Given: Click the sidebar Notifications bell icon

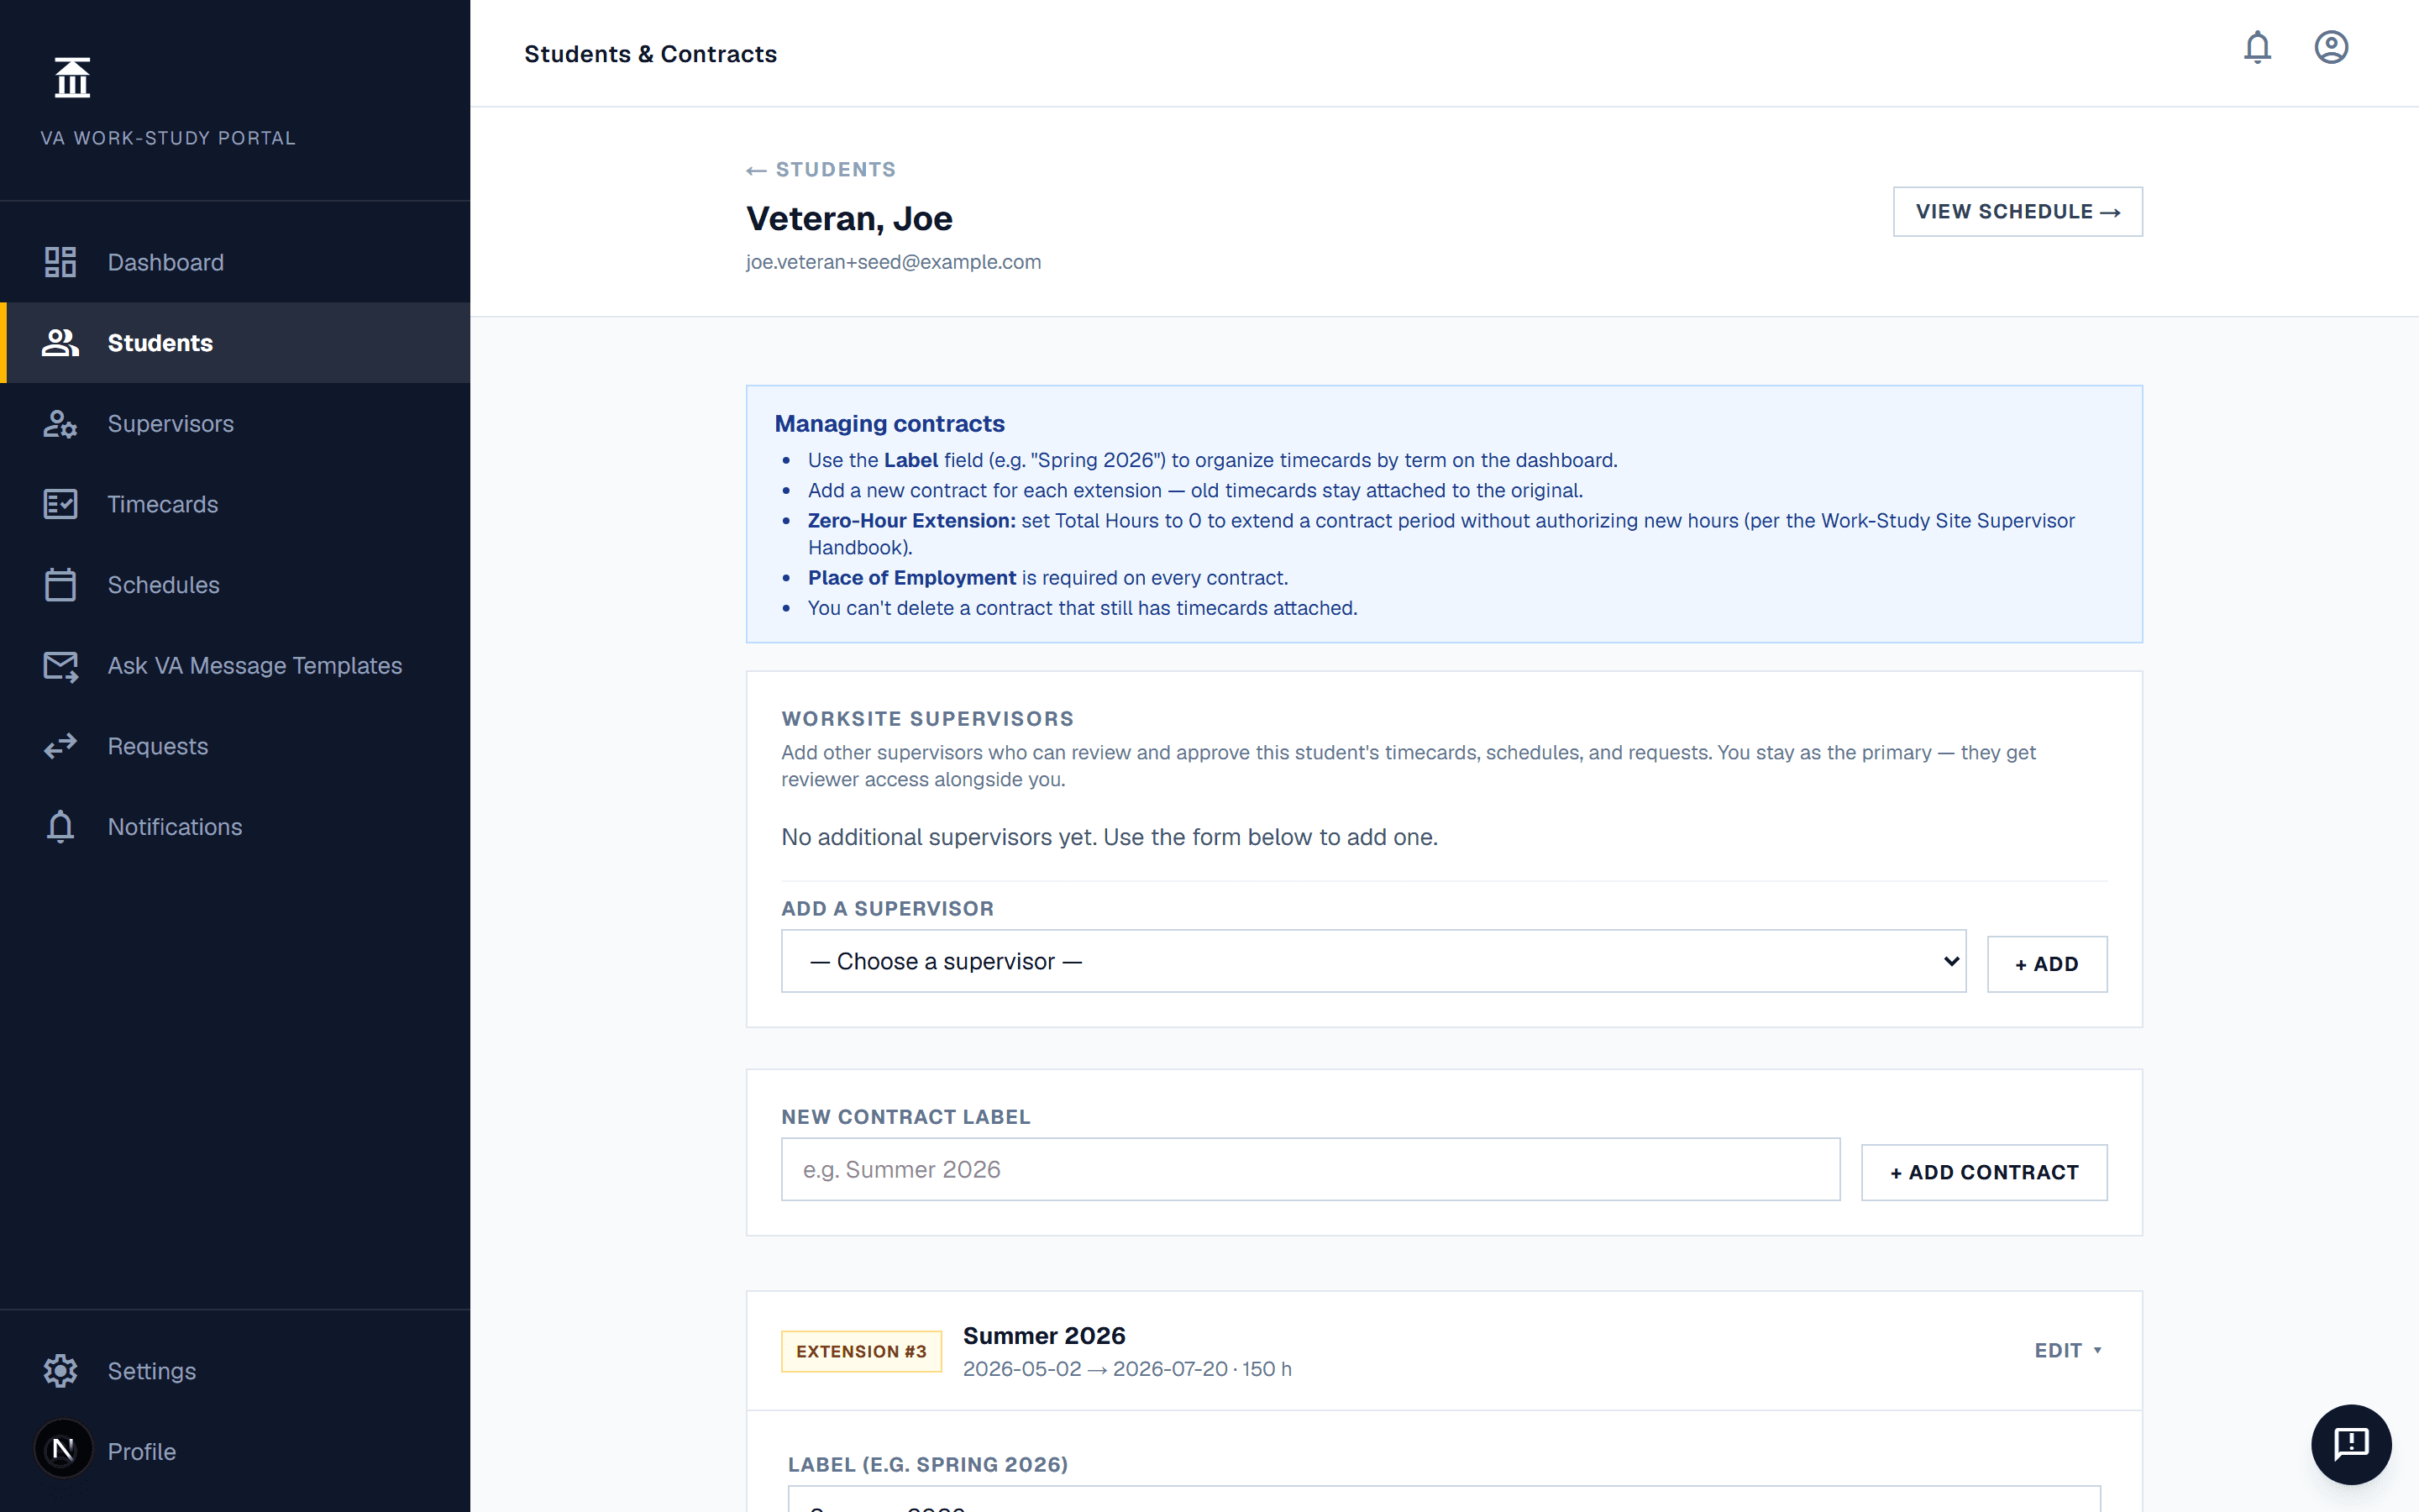Looking at the screenshot, I should 60,827.
